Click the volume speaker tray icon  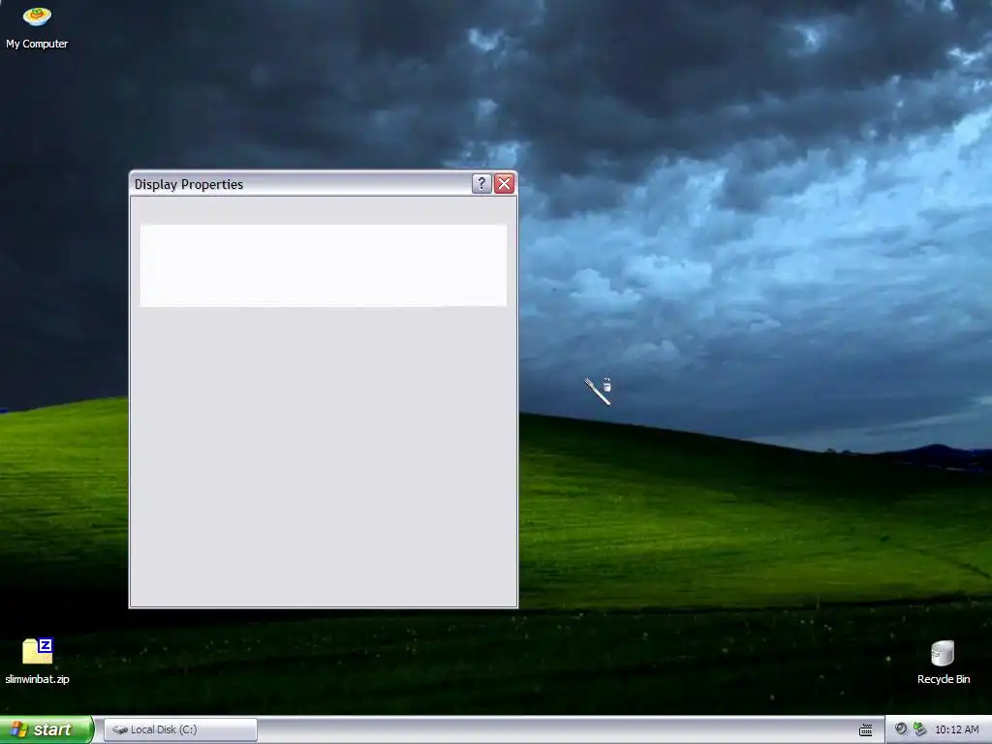(x=901, y=728)
